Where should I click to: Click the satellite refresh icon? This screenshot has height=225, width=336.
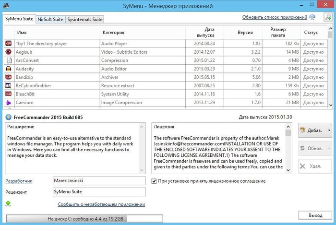click(312, 18)
